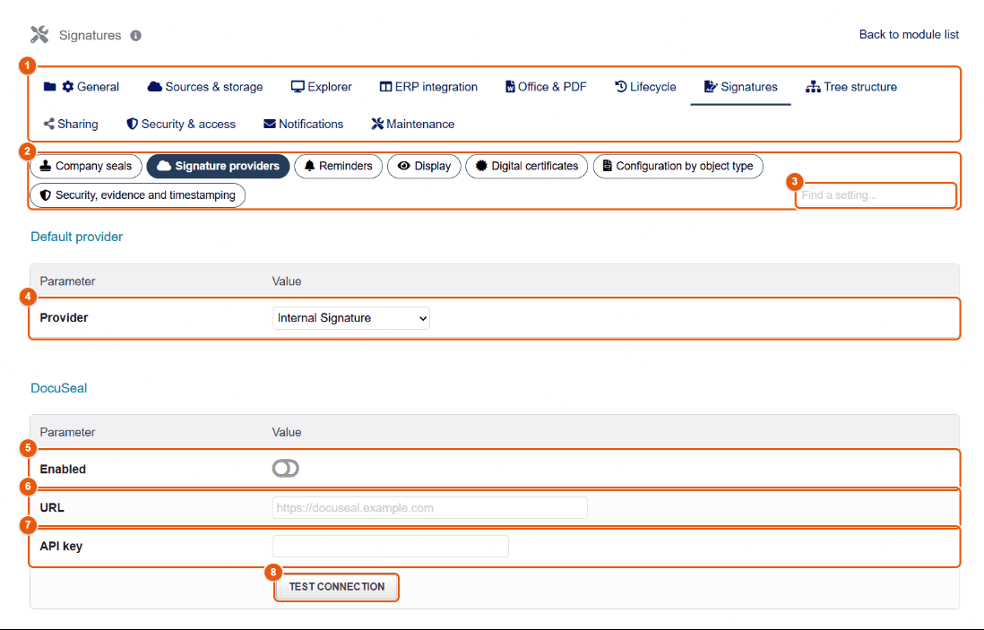
Task: Open the Reminders settings section
Action: 338,167
